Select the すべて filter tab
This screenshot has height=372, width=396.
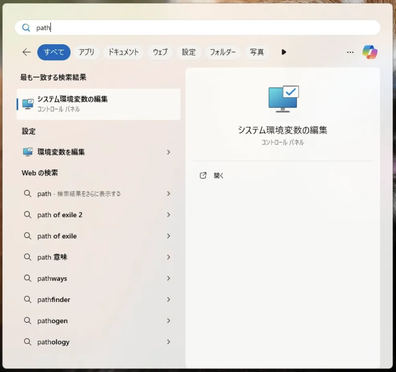(x=54, y=52)
